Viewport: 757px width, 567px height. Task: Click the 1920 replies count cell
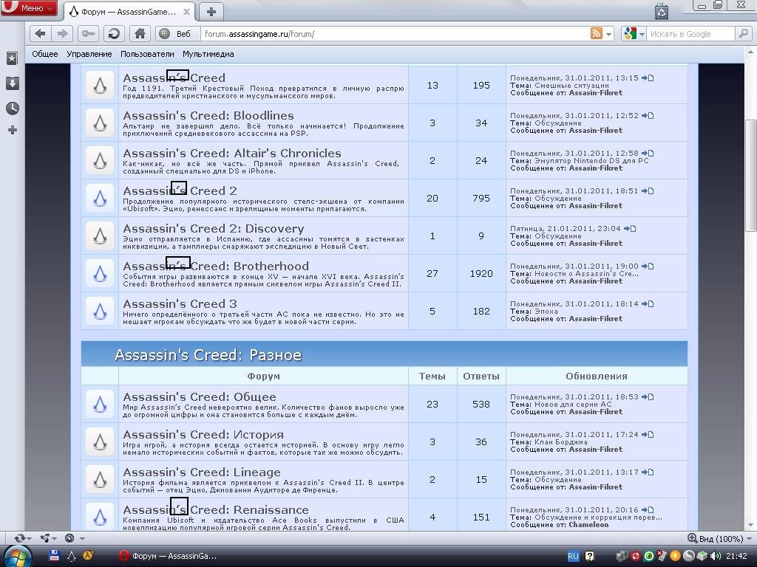[x=481, y=273]
